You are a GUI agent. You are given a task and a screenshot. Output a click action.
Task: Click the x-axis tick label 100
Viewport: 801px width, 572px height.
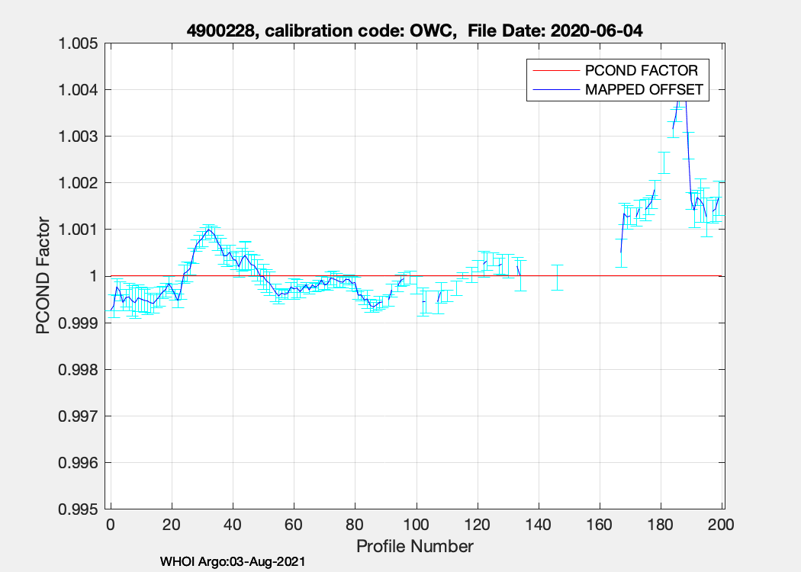coord(416,525)
